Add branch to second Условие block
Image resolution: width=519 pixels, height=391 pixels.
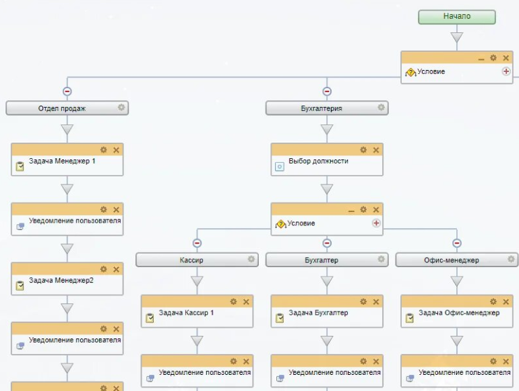pos(376,223)
